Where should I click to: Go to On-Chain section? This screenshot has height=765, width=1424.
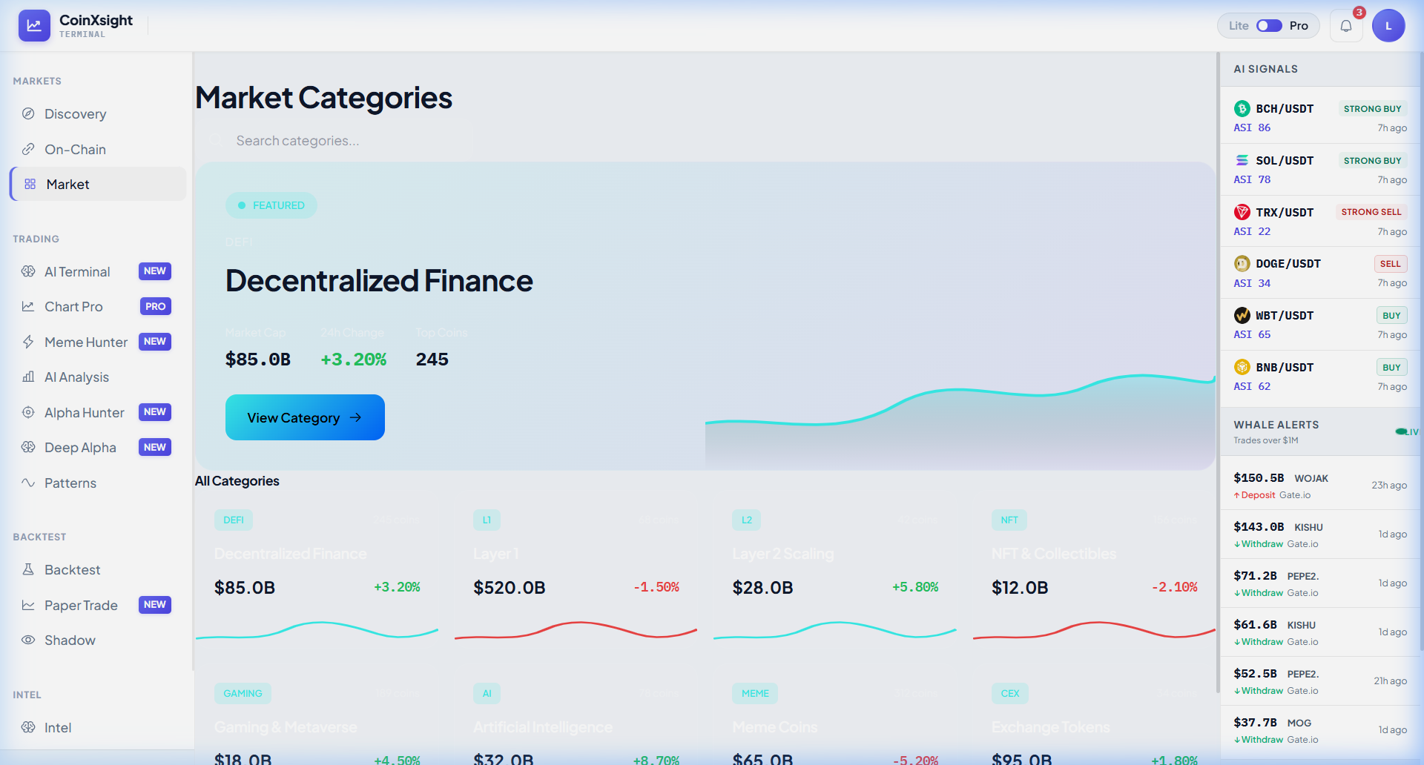point(98,149)
